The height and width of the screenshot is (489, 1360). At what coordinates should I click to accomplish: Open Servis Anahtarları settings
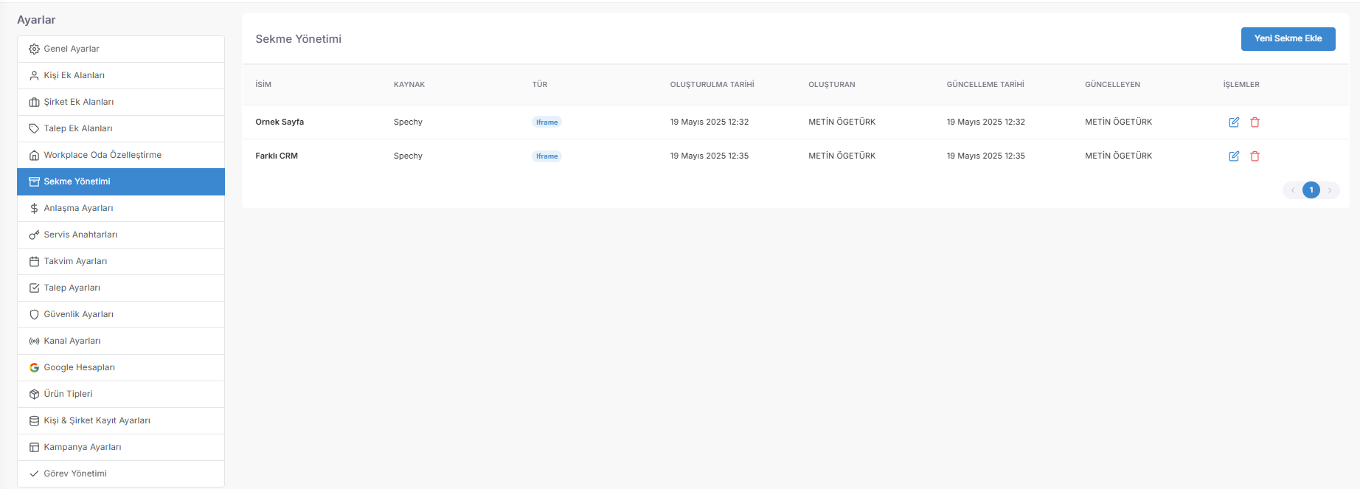coord(121,235)
